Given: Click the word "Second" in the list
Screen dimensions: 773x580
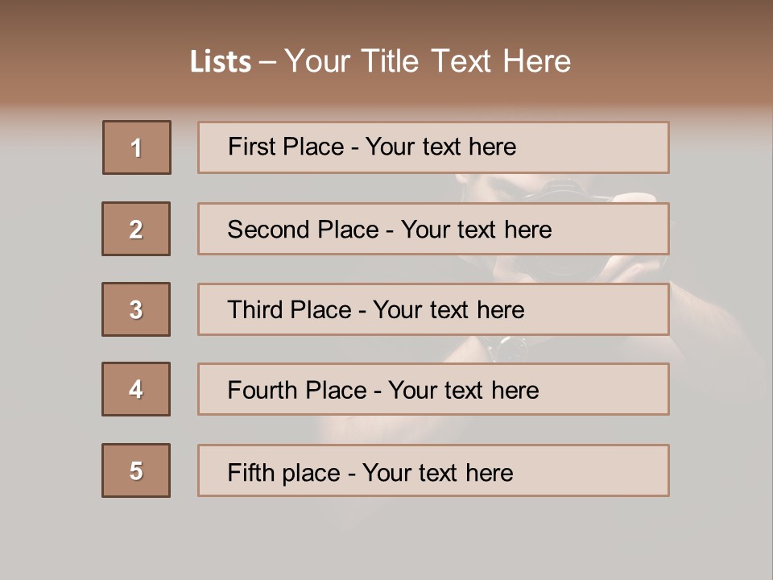Looking at the screenshot, I should pyautogui.click(x=269, y=230).
